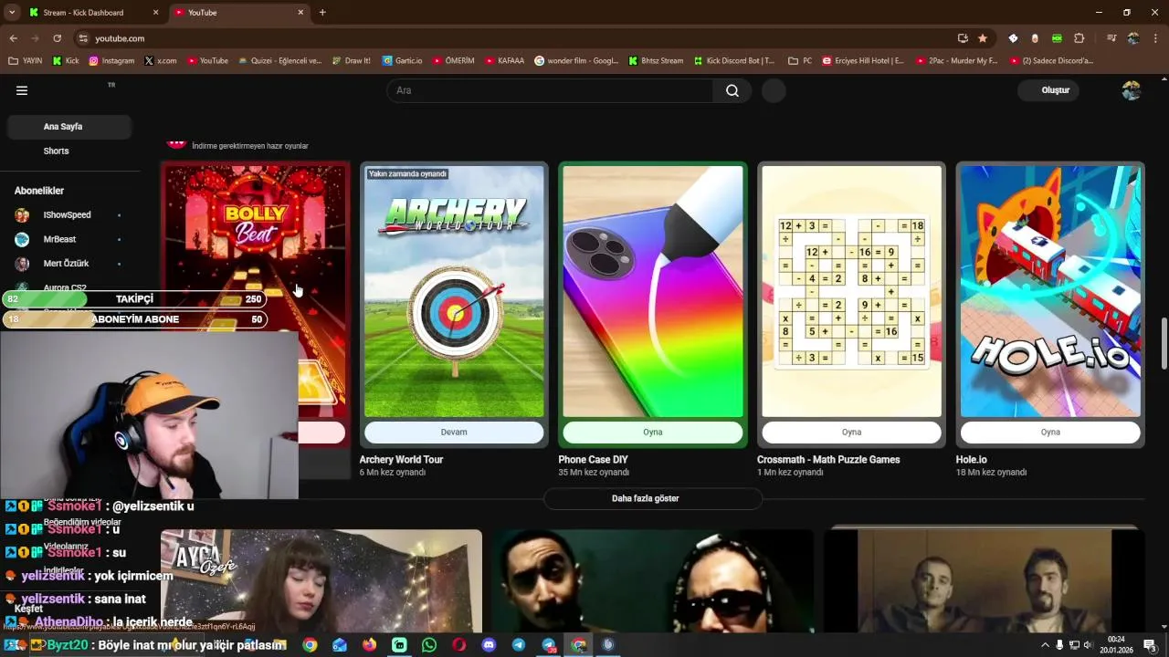Open Telegram from the taskbar
Viewport: 1169px width, 657px height.
point(519,645)
